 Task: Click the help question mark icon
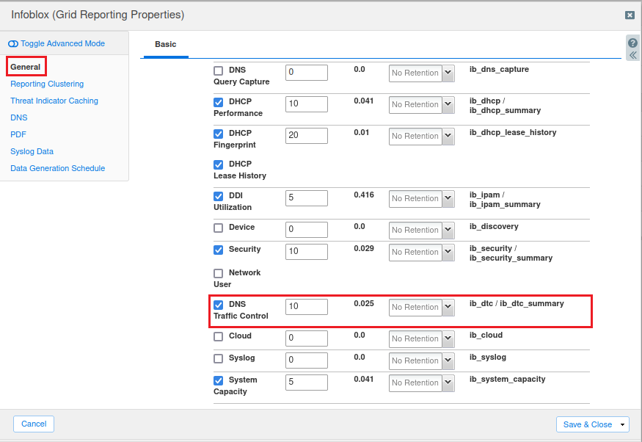tap(632, 43)
